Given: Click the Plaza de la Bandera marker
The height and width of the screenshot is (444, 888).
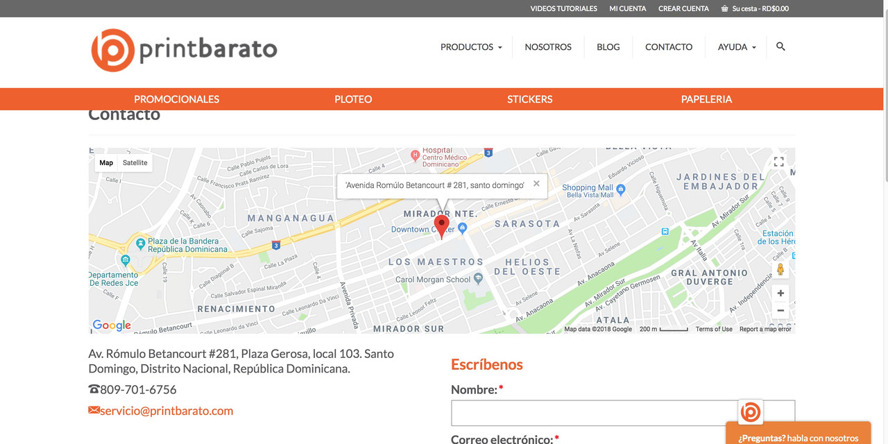Looking at the screenshot, I should pyautogui.click(x=141, y=244).
